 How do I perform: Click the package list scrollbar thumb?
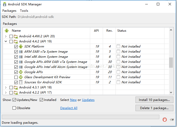[171, 63]
